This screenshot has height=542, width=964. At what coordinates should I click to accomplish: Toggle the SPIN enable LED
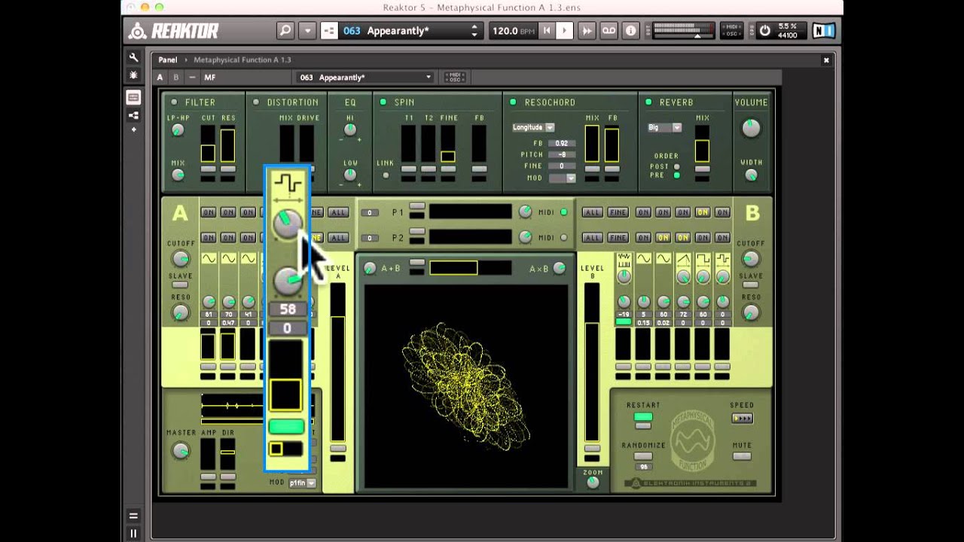coord(383,102)
